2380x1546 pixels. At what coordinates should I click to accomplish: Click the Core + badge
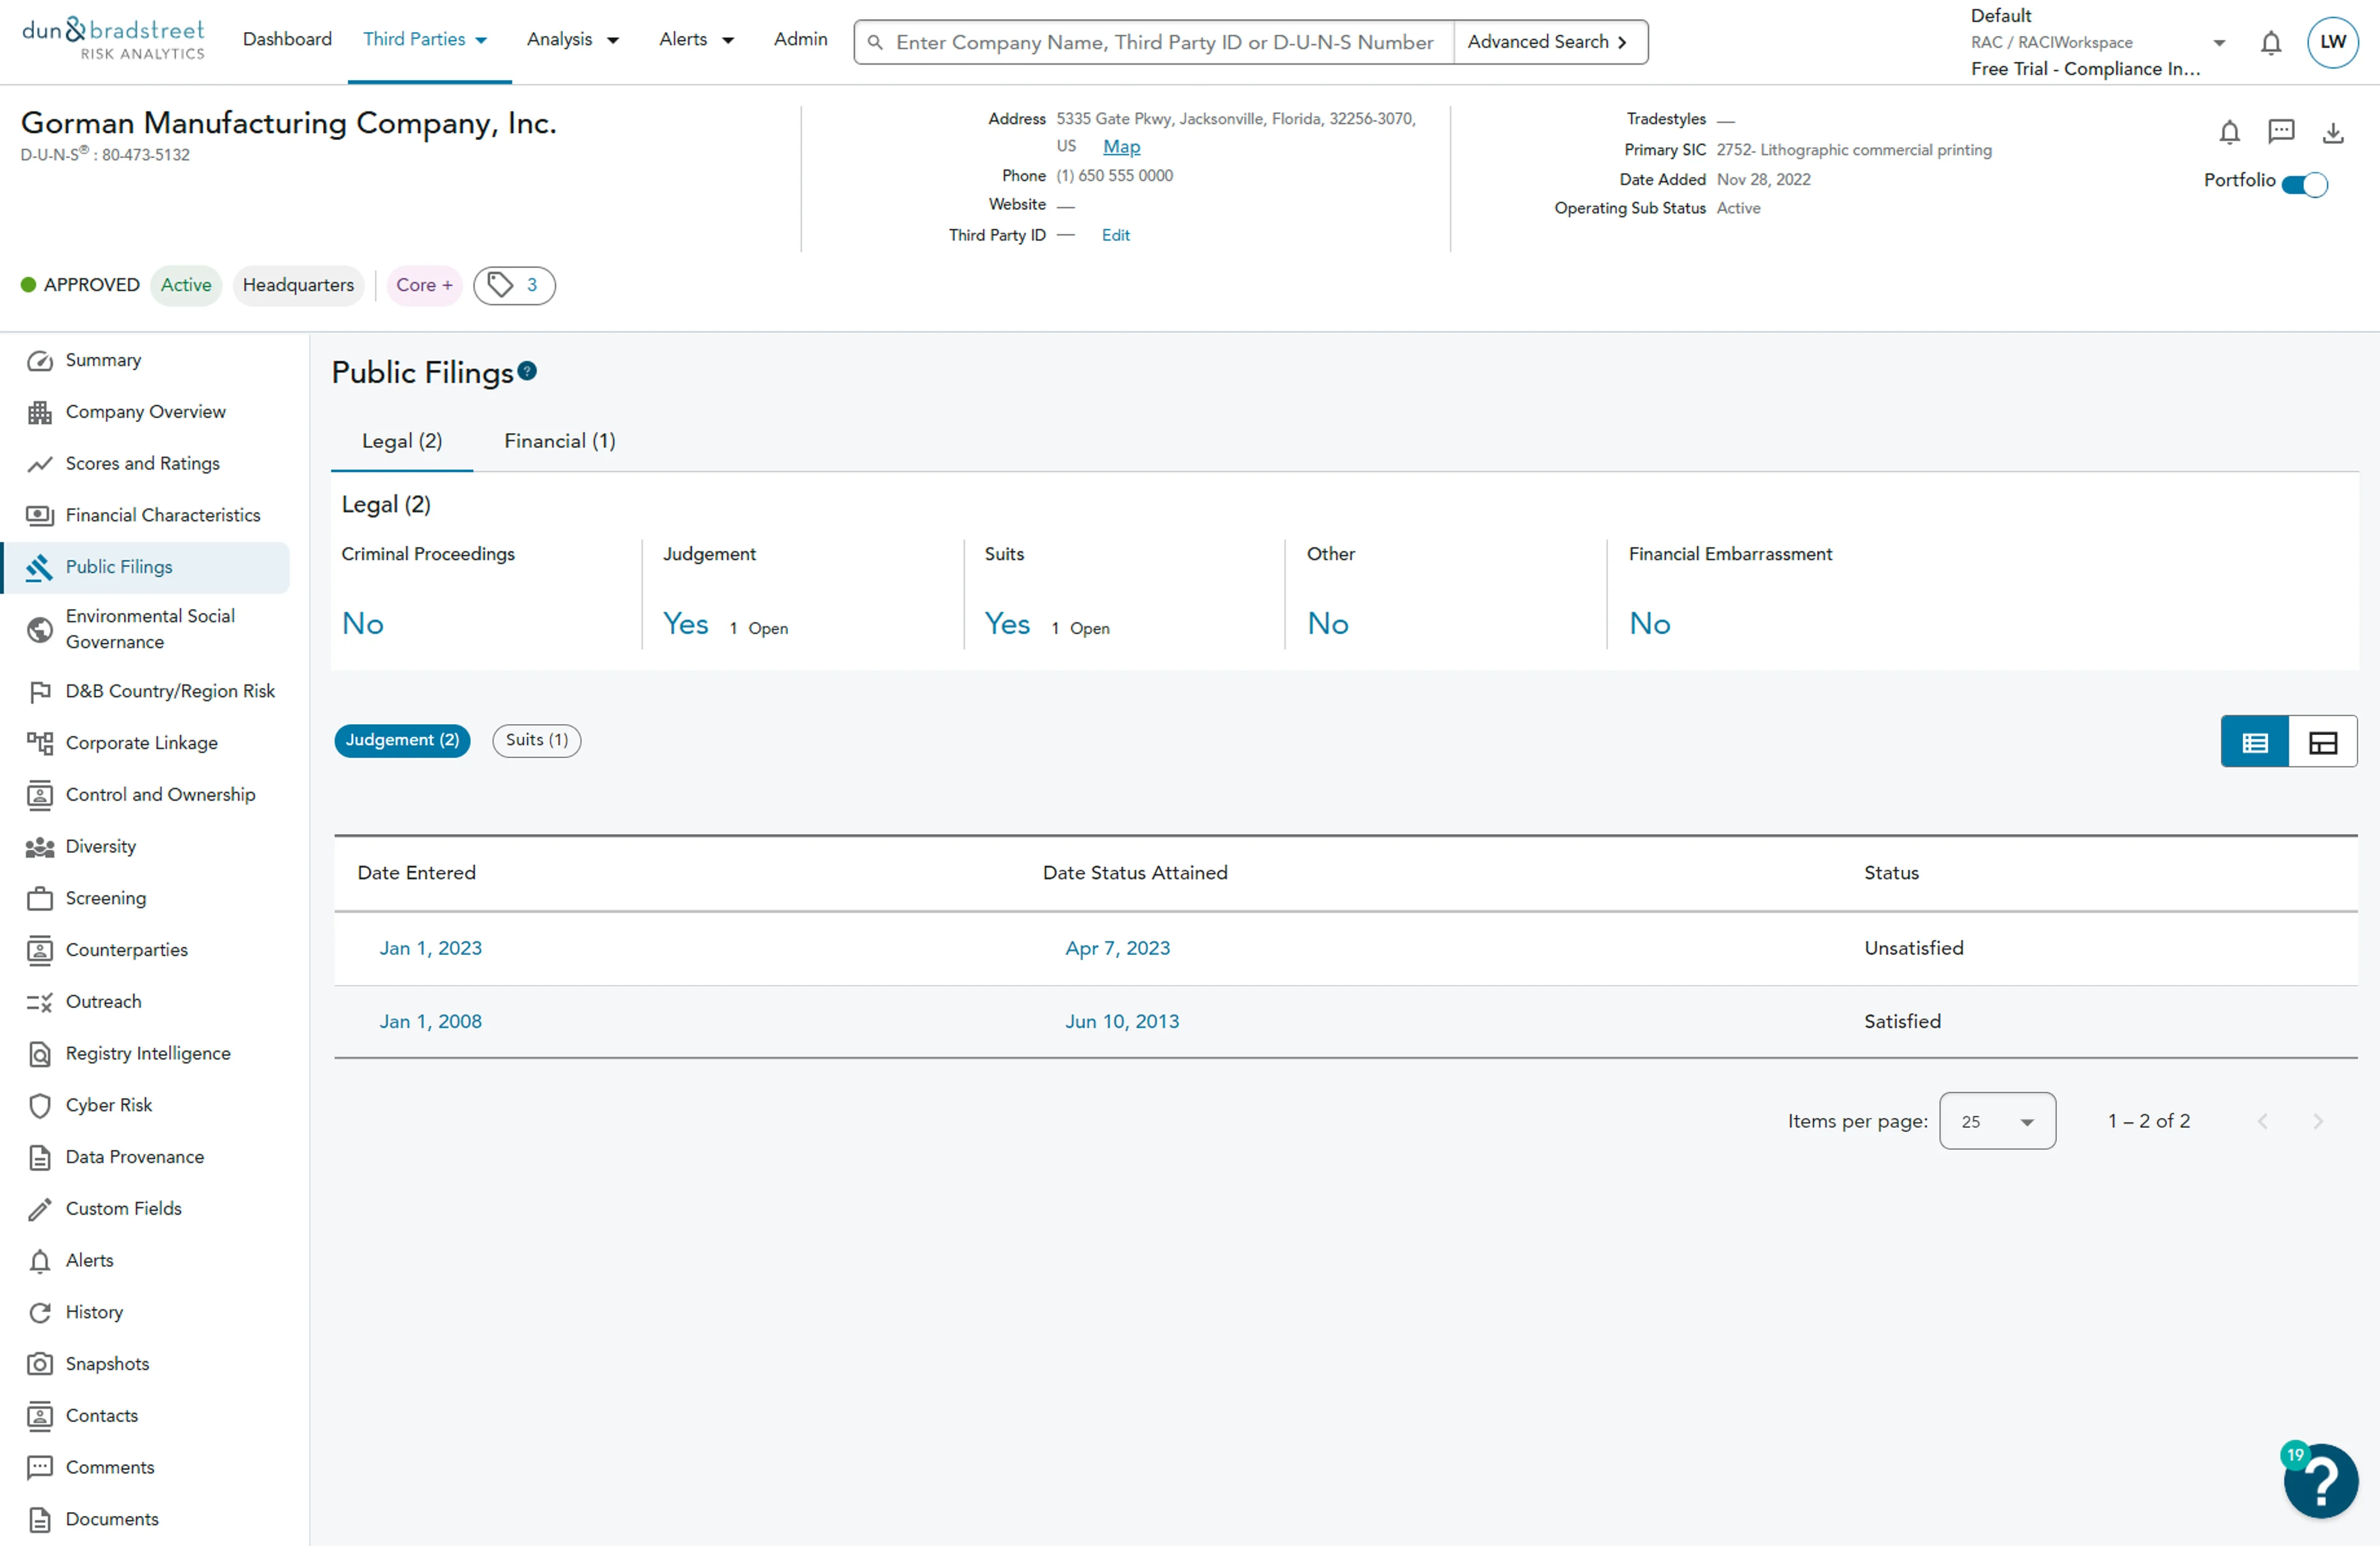point(424,285)
